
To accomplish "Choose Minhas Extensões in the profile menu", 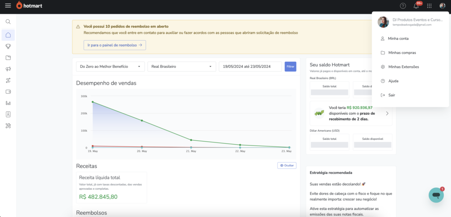I will (403, 67).
